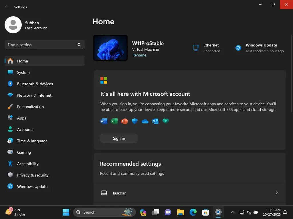Click the PowerPoint app icon

tap(124, 121)
